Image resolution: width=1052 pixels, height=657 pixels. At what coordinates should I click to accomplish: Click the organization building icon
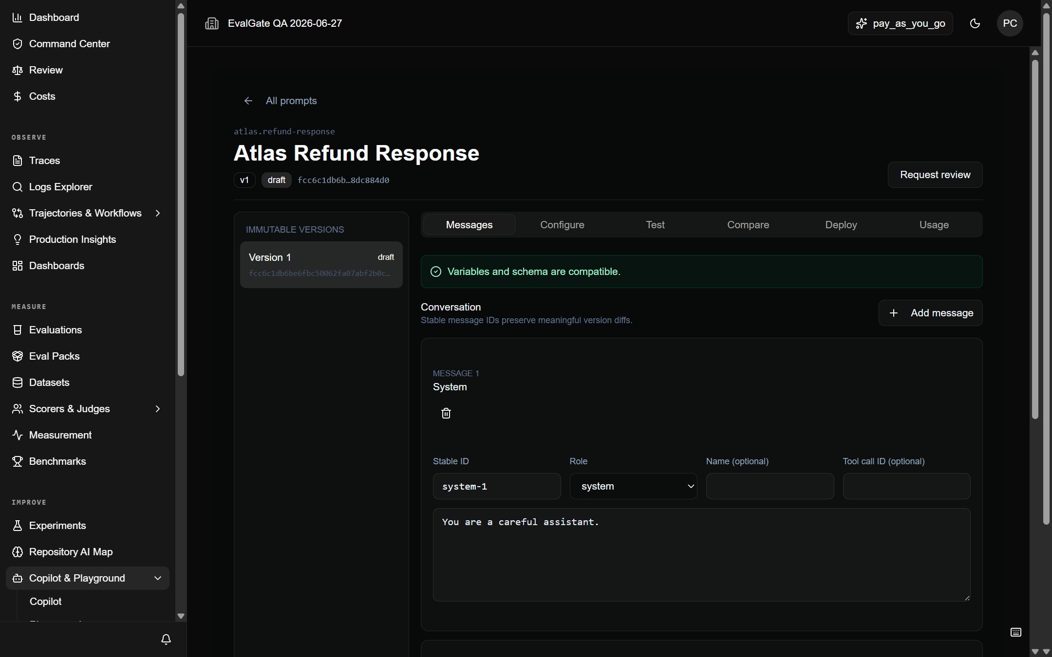[212, 23]
